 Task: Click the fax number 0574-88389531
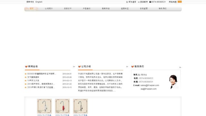146,82
